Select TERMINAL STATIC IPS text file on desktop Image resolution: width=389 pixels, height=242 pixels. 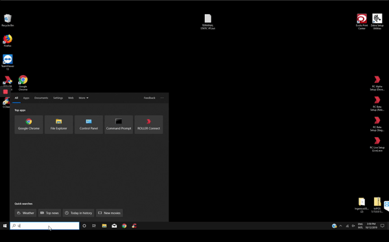[x=207, y=22]
